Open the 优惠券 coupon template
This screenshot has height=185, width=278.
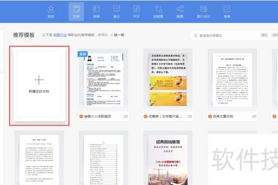click(x=168, y=84)
